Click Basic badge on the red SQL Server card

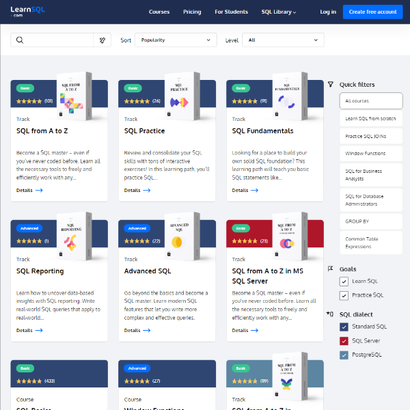(241, 228)
